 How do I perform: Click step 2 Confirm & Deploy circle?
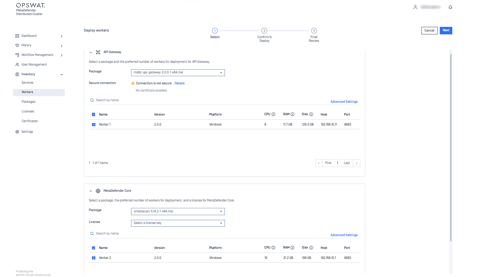coord(264,31)
